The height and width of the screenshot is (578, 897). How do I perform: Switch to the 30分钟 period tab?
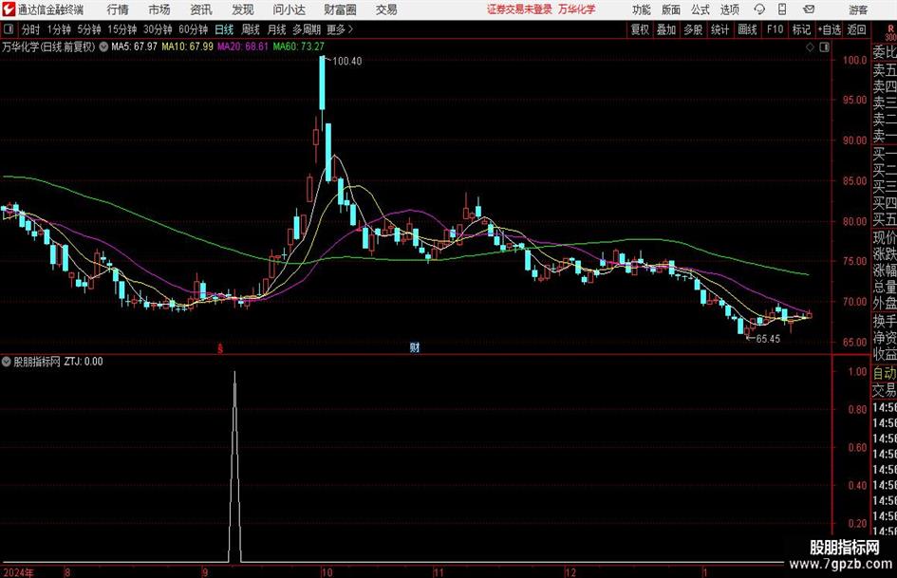[158, 29]
